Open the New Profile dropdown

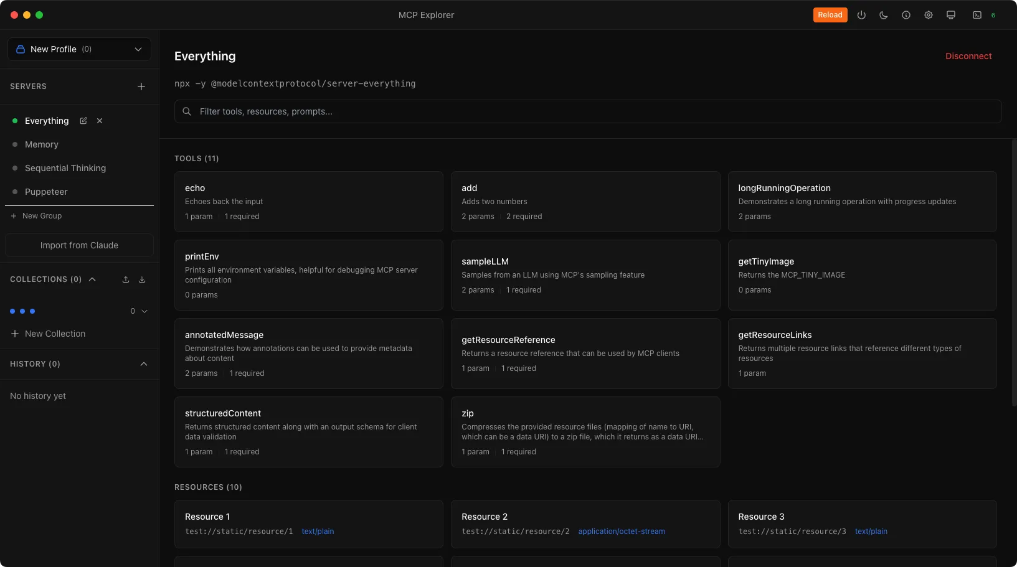pos(79,49)
